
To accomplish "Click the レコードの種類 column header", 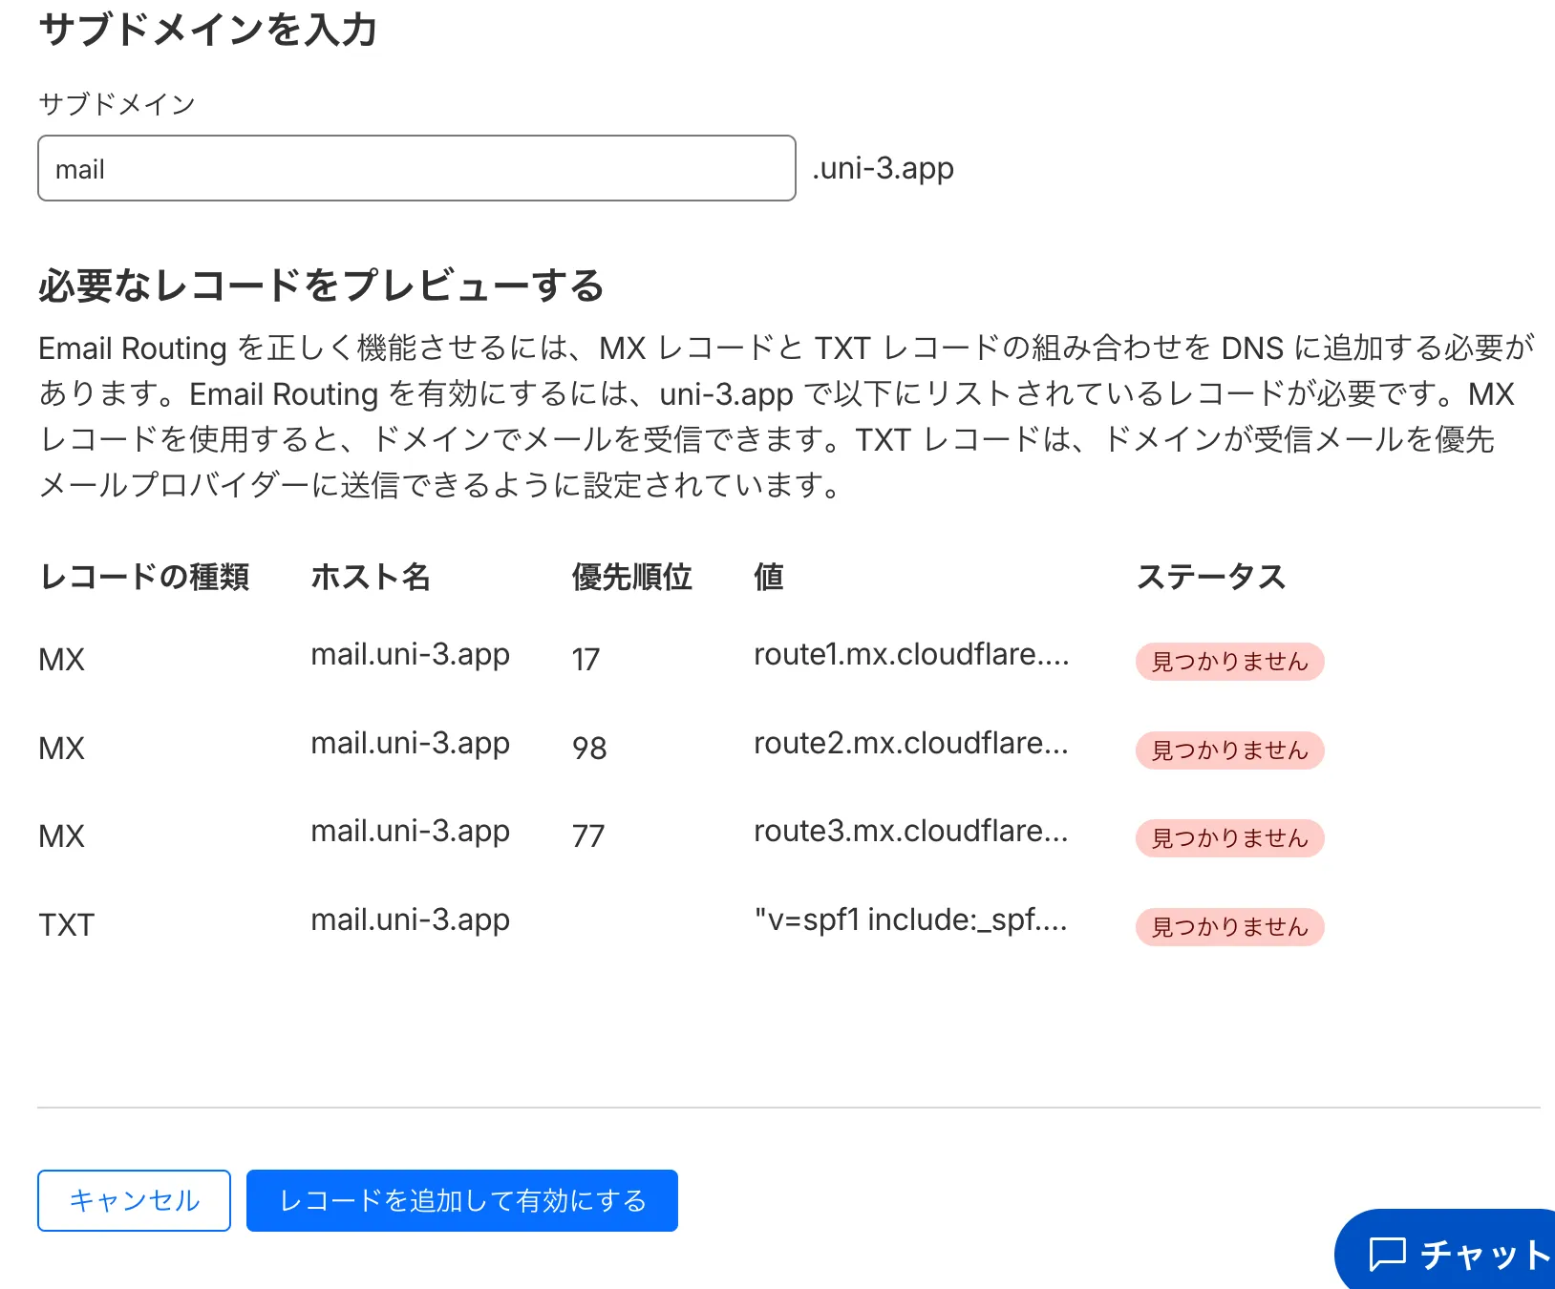I will (x=144, y=577).
